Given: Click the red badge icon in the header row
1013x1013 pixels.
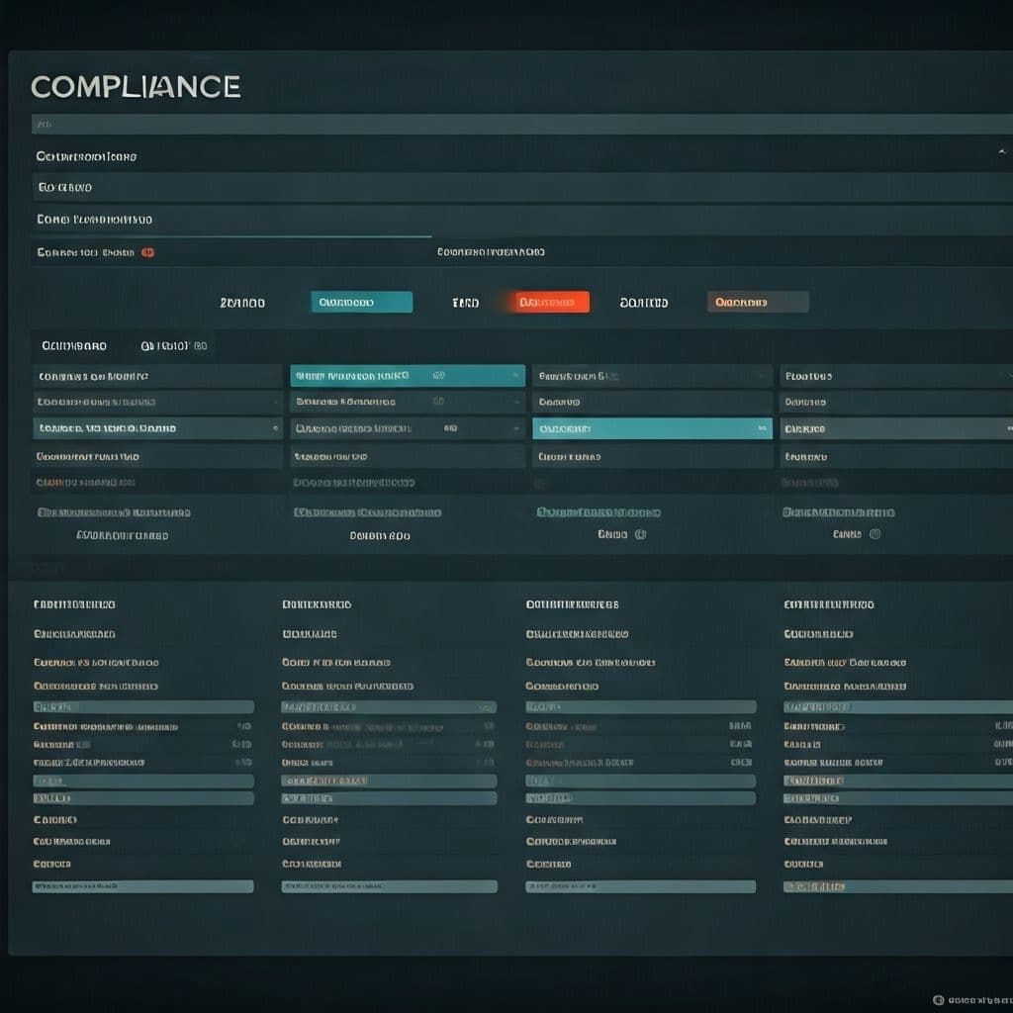Looking at the screenshot, I should click(147, 252).
